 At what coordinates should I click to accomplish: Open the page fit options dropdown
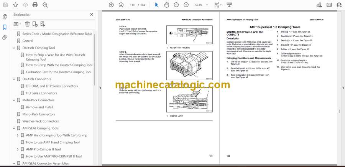218,5
